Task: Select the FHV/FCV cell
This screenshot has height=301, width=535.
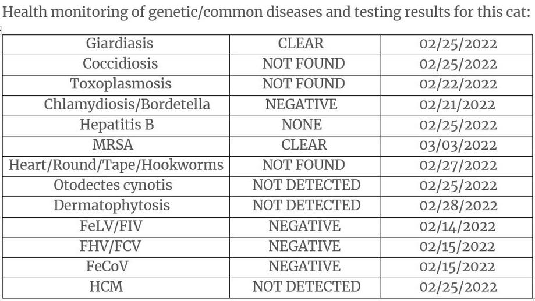Action: click(x=110, y=246)
